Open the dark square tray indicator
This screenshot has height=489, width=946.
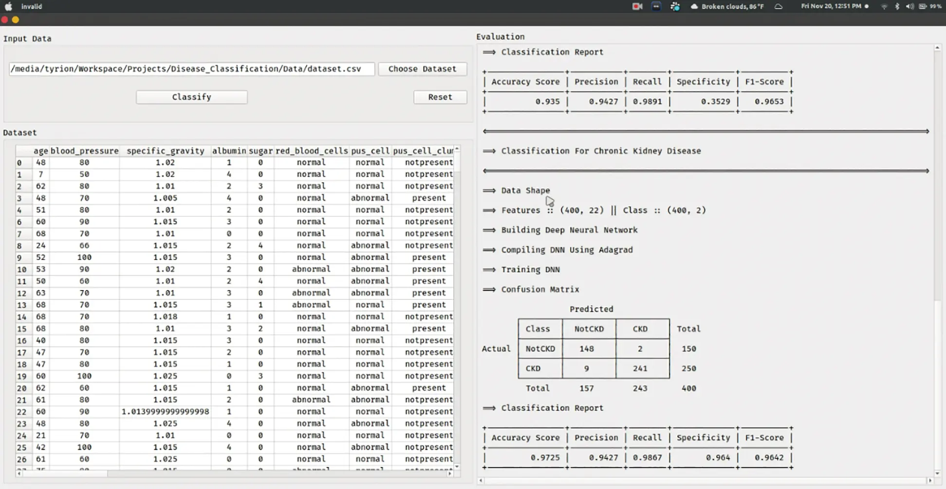click(x=656, y=6)
